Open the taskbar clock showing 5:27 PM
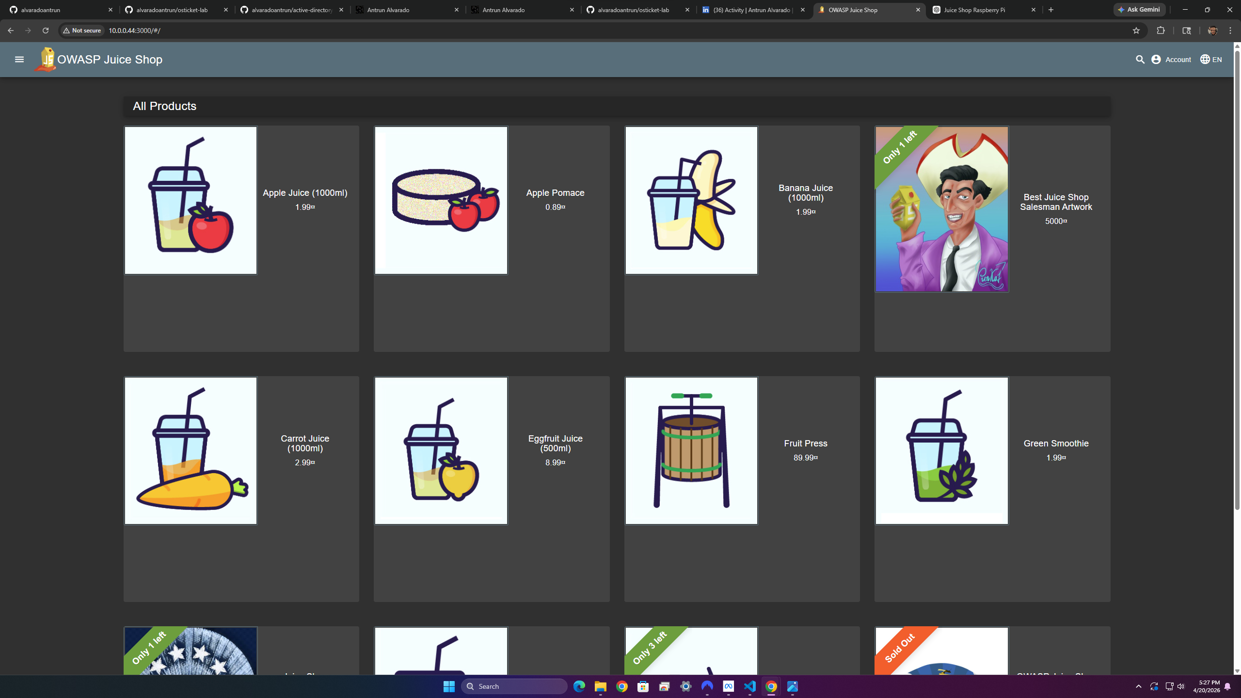The image size is (1241, 698). click(1206, 686)
